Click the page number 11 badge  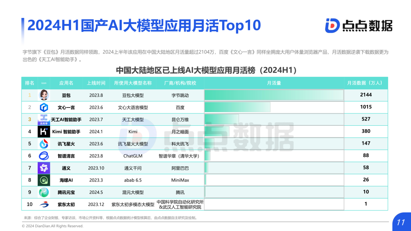tap(401, 222)
